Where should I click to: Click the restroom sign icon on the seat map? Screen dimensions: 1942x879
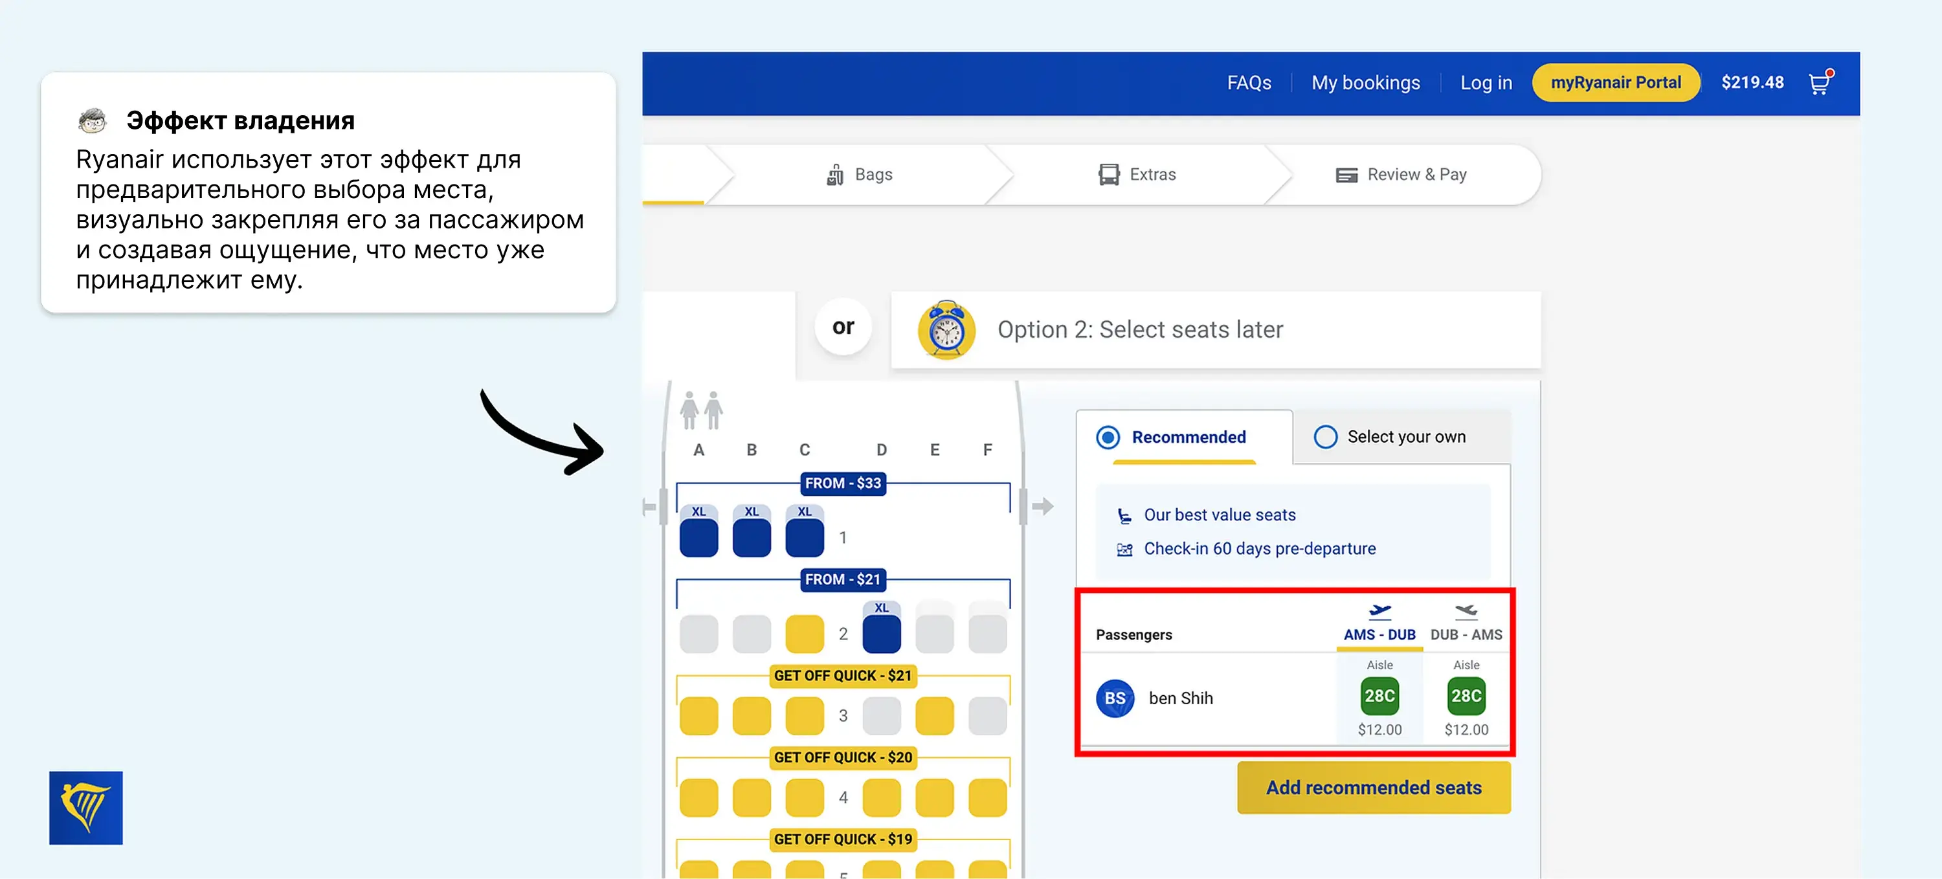point(700,410)
